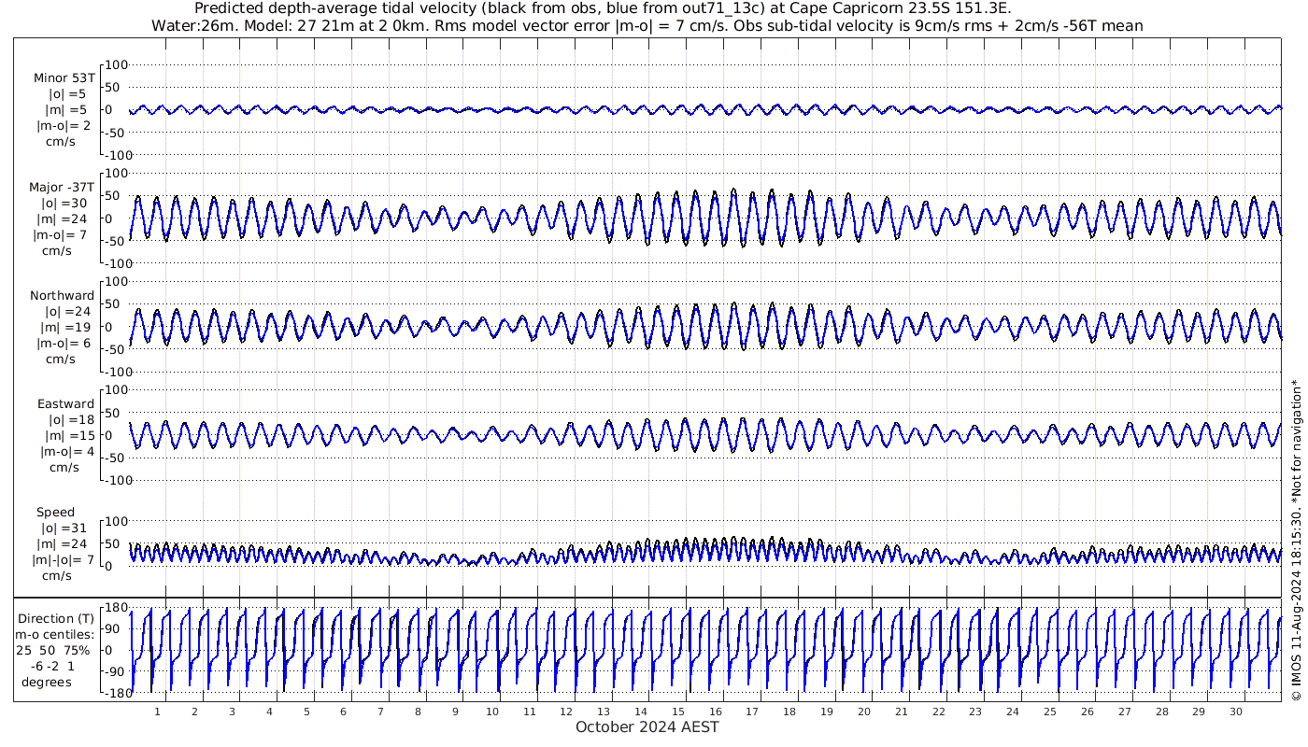The image size is (1308, 747).
Task: Click day "15" on the date axis
Action: pos(678,712)
